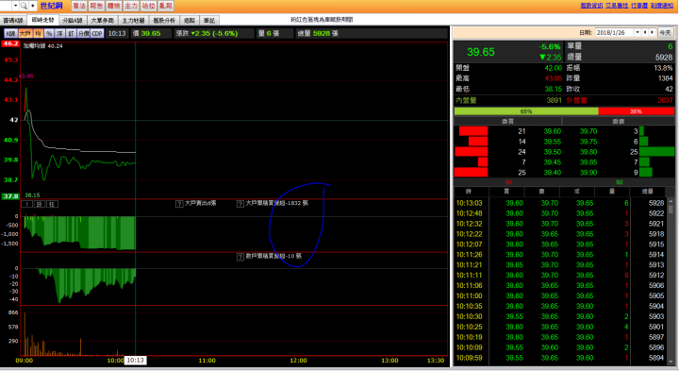Image resolution: width=679 pixels, height=371 pixels.
Task: Click the 世紀鋼 stock name label
Action: [x=51, y=6]
